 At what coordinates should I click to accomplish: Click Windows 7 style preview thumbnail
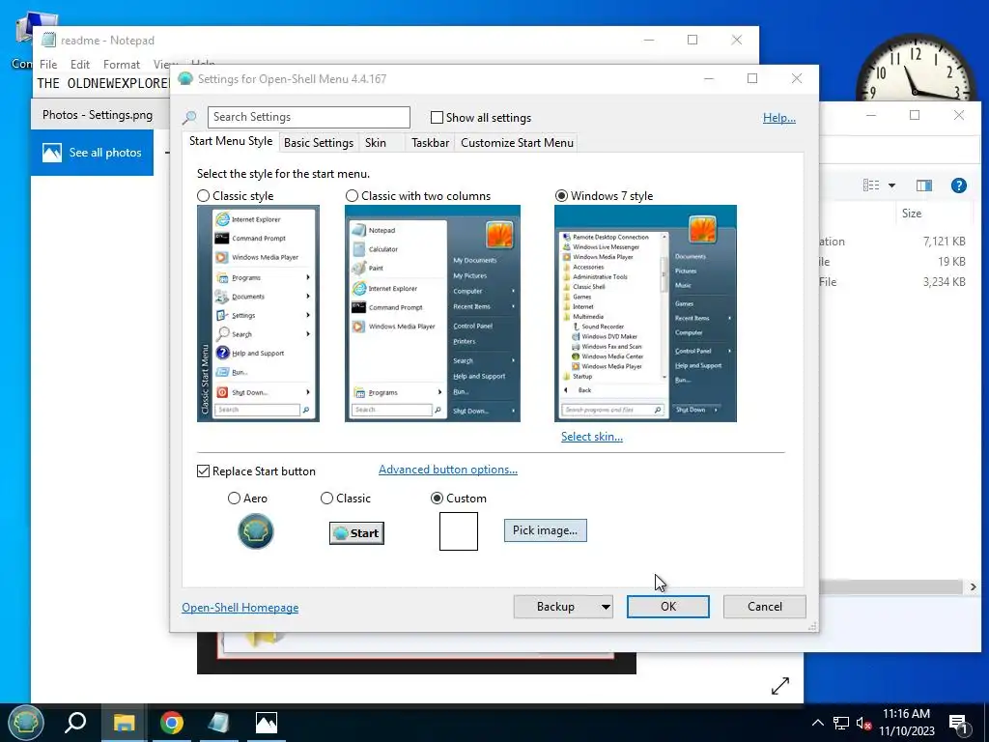tap(645, 314)
